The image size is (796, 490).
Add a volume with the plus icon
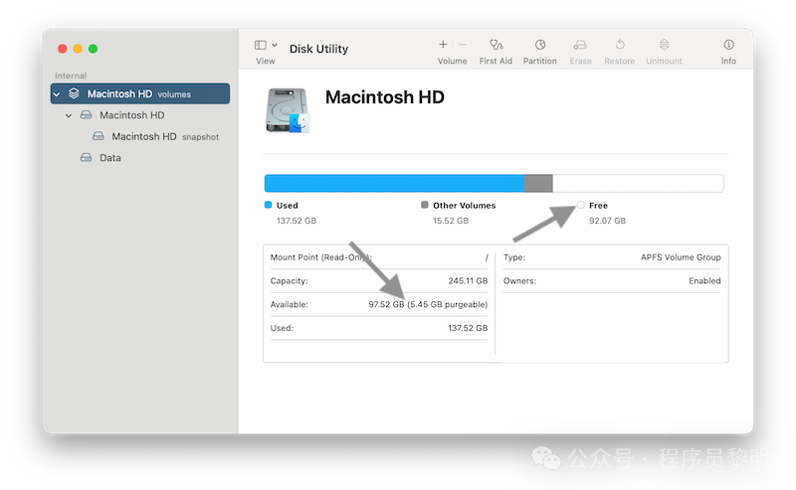point(443,45)
